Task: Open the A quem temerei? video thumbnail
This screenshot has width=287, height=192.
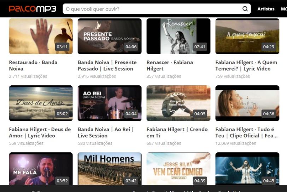Action: click(247, 36)
